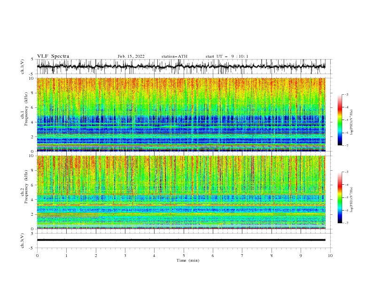Click the "ch.3(V)" axis label
The width and height of the screenshot is (372, 287).
(23, 241)
